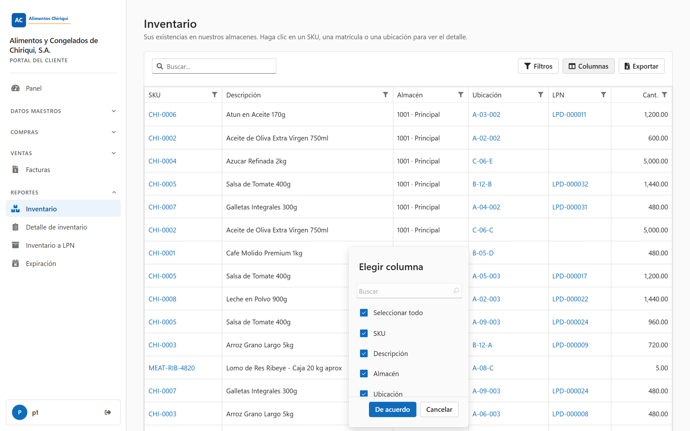
Task: Click the LPN column filter icon
Action: click(603, 95)
